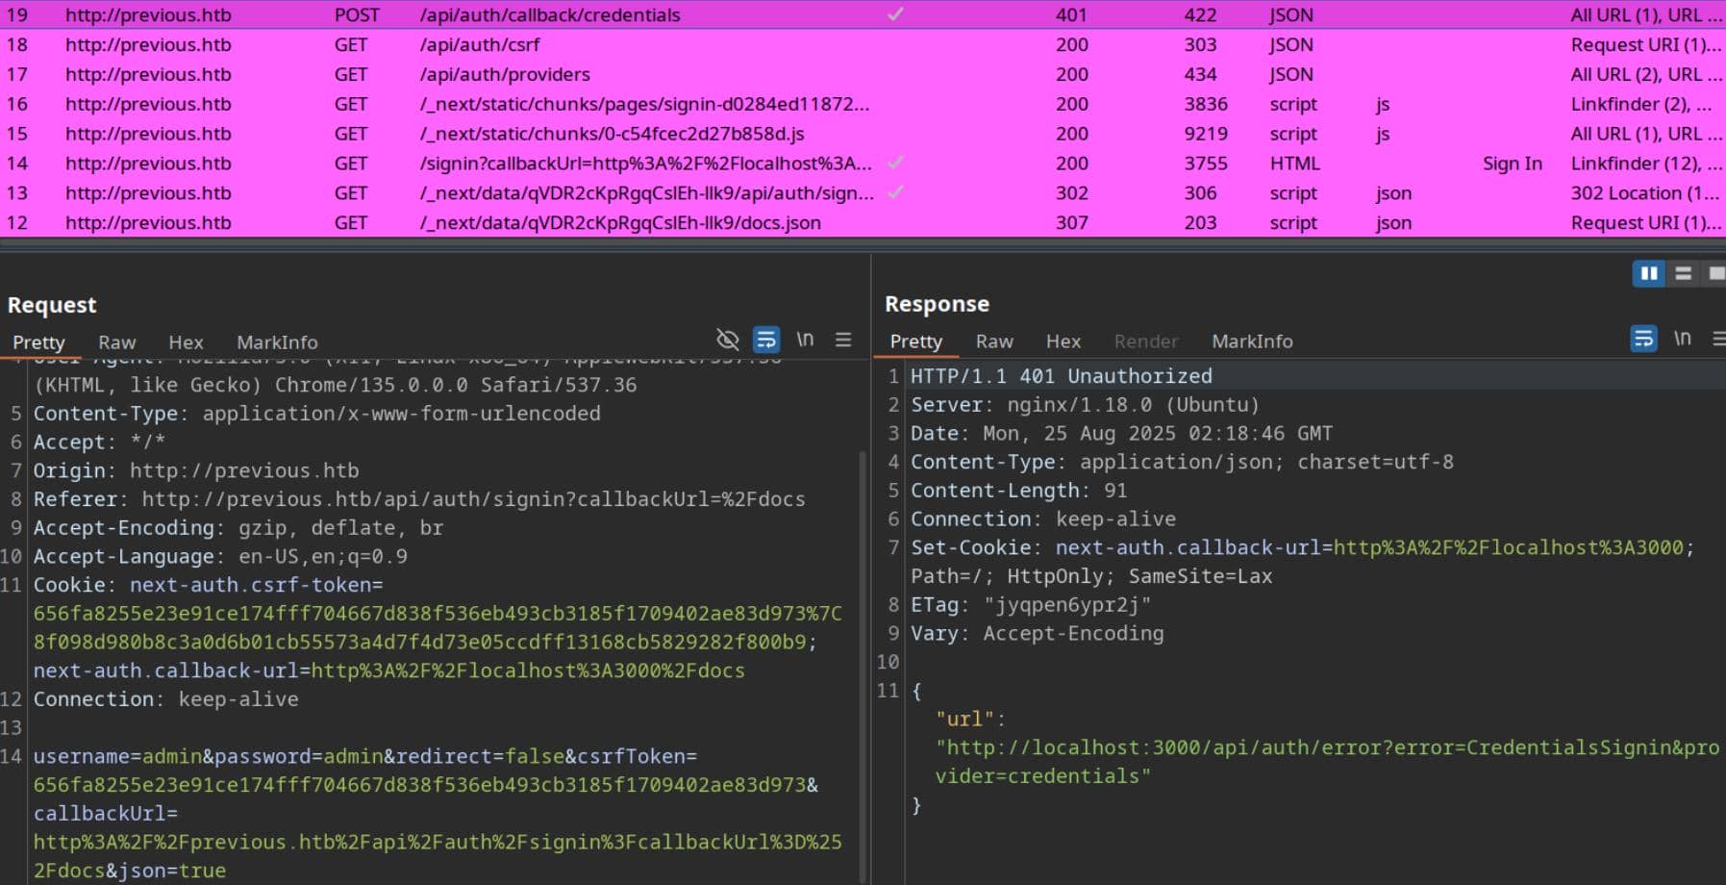Viewport: 1726px width, 885px height.
Task: Select request 19 POST /api/auth/callback/credentials
Action: [863, 15]
